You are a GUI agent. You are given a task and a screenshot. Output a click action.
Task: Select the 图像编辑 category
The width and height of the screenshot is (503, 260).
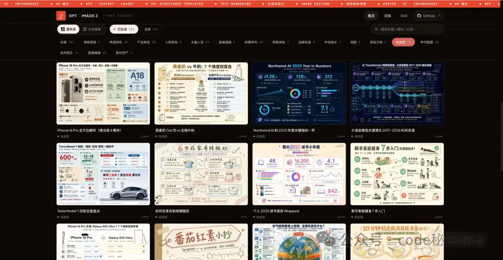point(97,53)
